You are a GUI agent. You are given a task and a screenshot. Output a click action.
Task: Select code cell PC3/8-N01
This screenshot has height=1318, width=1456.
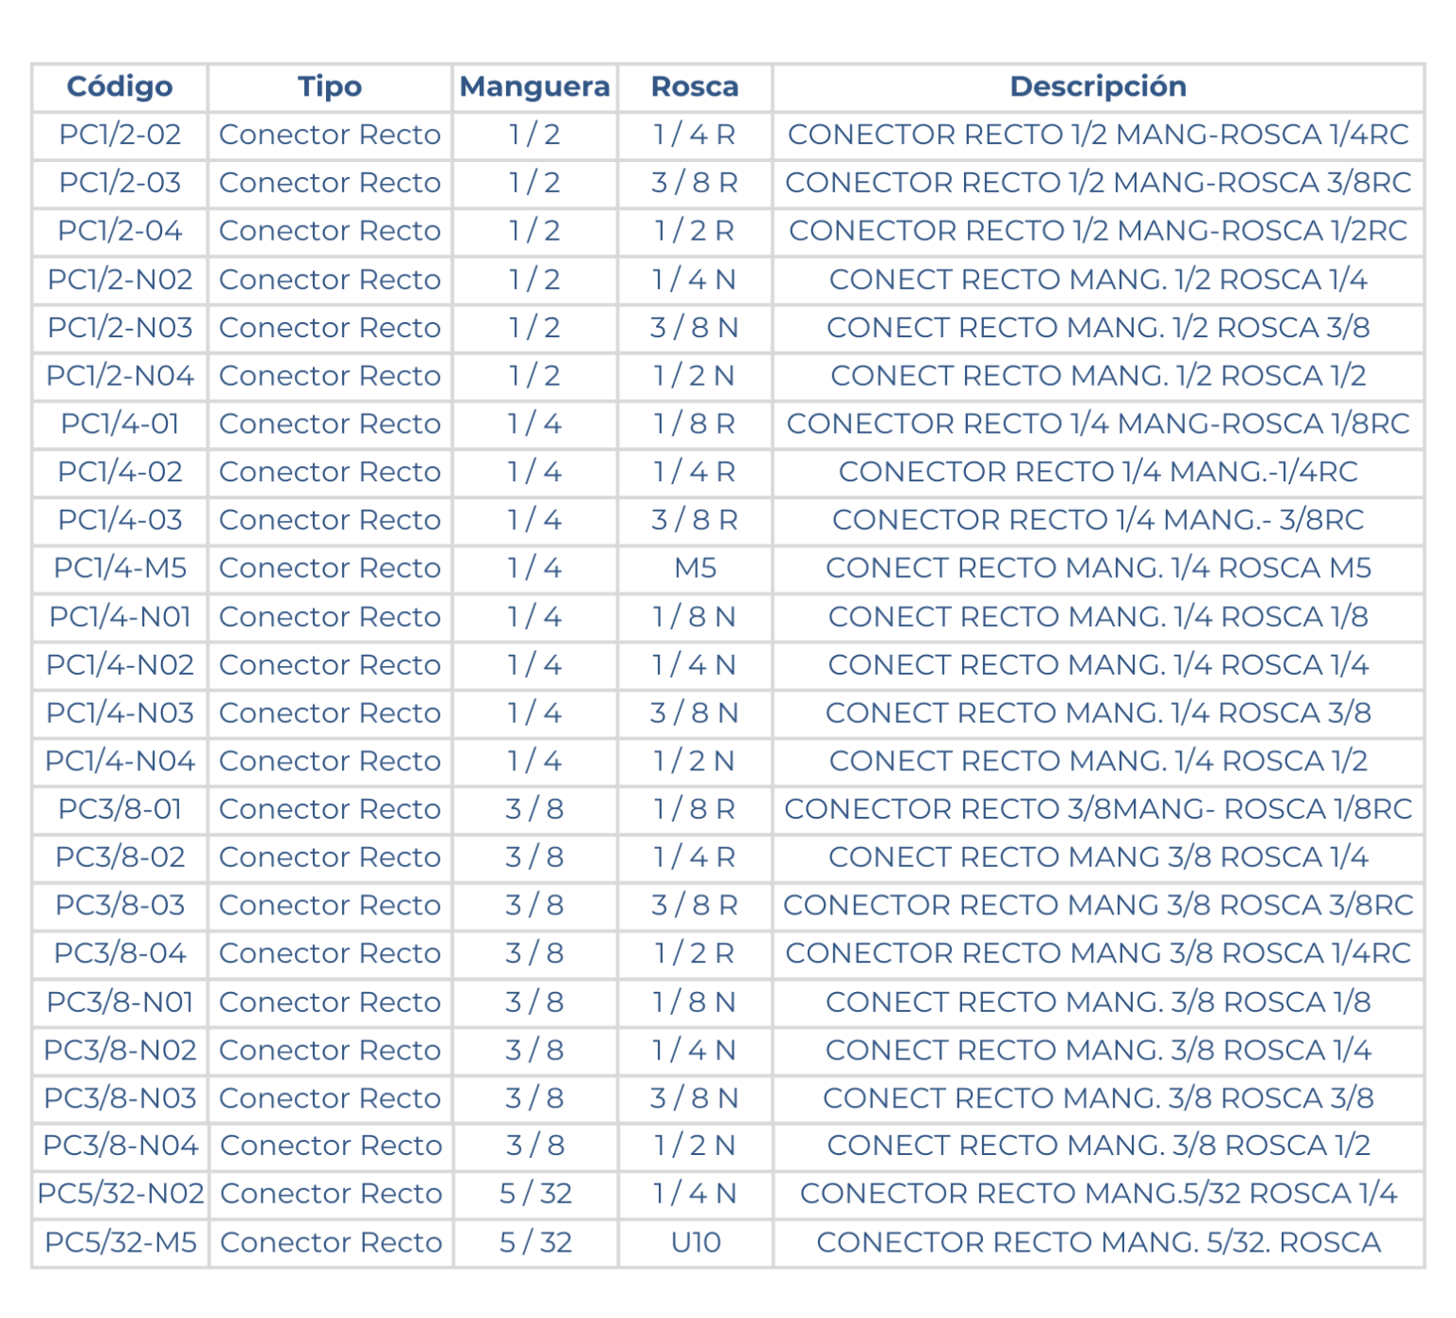(119, 1002)
